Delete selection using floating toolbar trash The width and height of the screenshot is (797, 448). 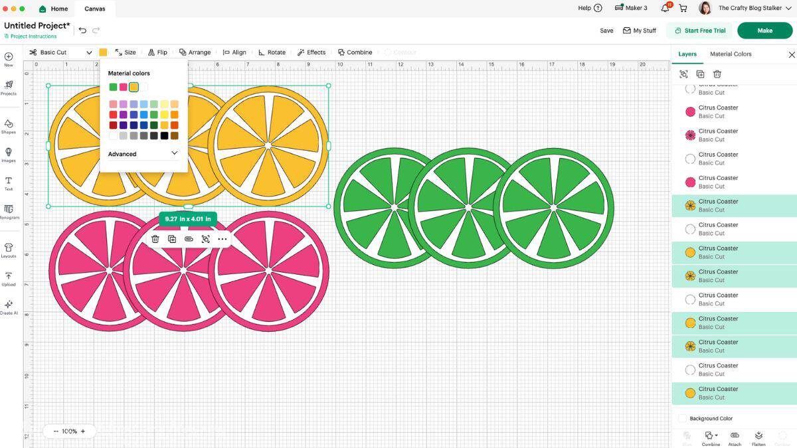tap(155, 239)
